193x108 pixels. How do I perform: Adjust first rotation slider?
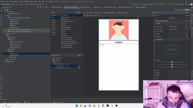coord(172,62)
